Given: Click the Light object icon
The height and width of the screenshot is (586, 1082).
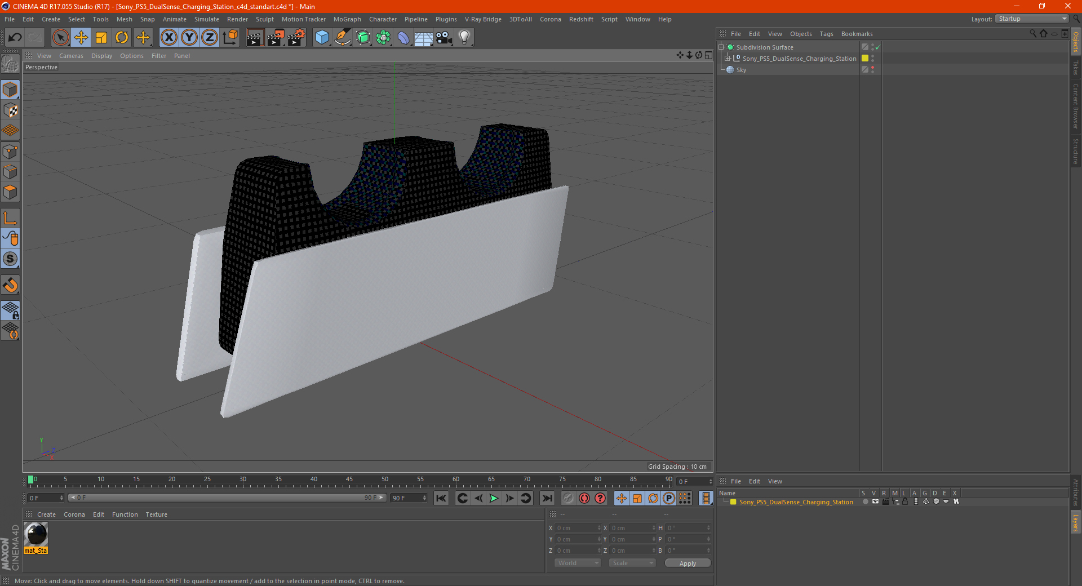Looking at the screenshot, I should 464,38.
